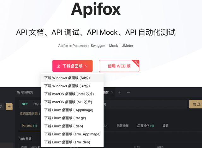The height and width of the screenshot is (148, 202).
Task: Click the Apifox logo title
Action: (x=96, y=10)
